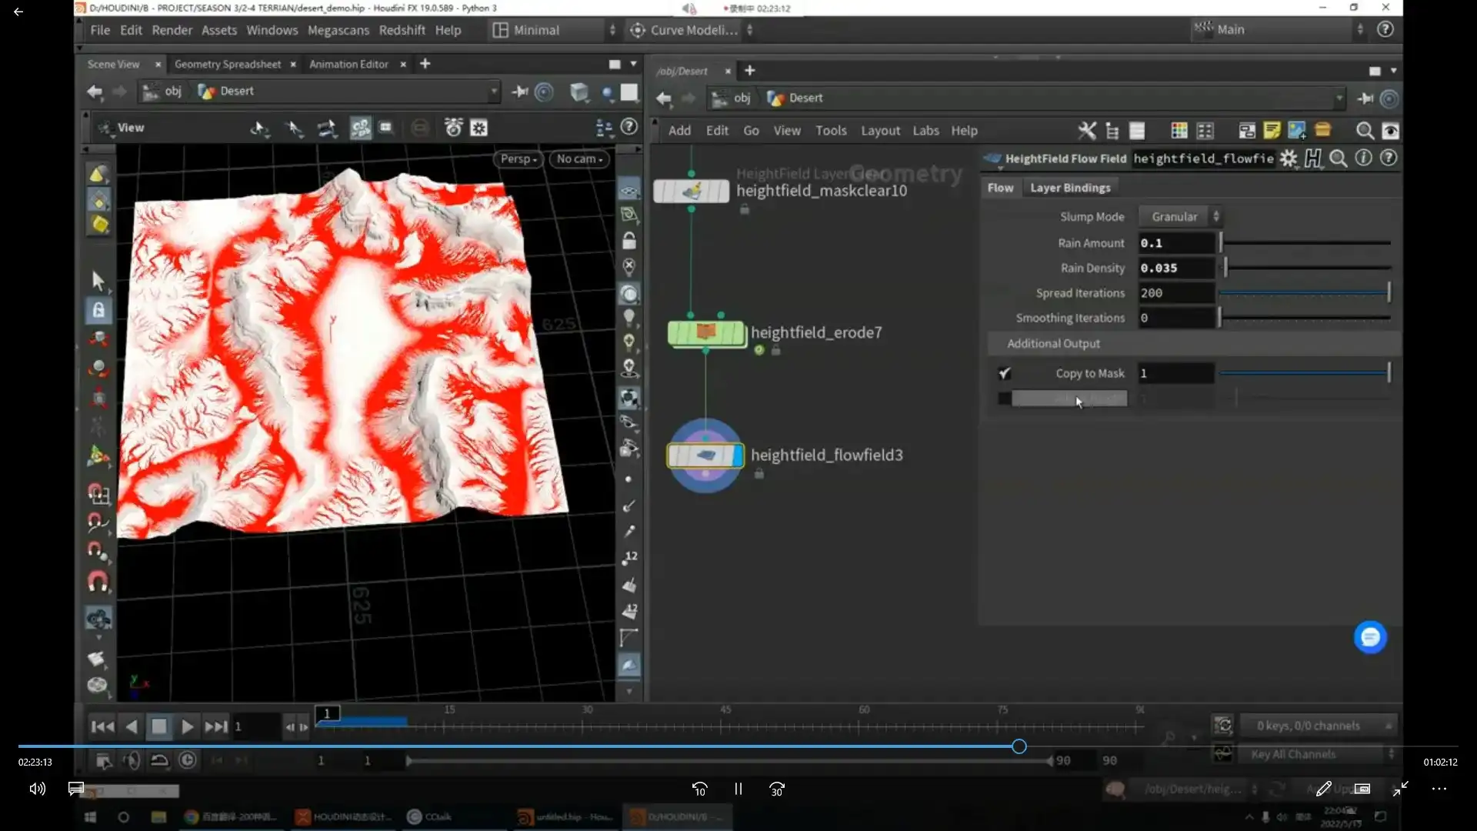Open the node info icon in parameter pane

1363,159
